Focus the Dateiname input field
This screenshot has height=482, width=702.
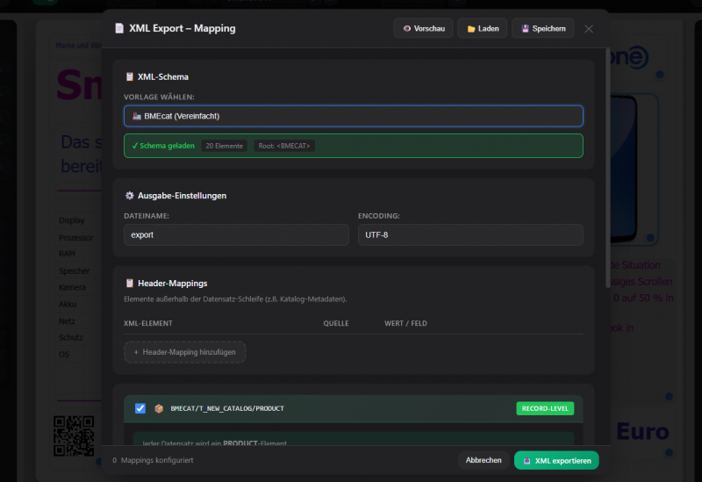coord(236,234)
